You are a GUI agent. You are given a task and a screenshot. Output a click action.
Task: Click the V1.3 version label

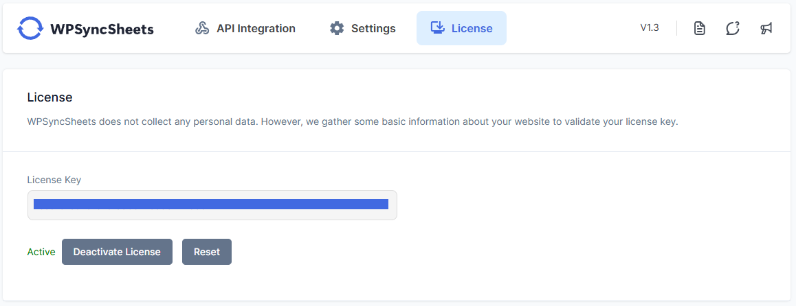pyautogui.click(x=650, y=28)
